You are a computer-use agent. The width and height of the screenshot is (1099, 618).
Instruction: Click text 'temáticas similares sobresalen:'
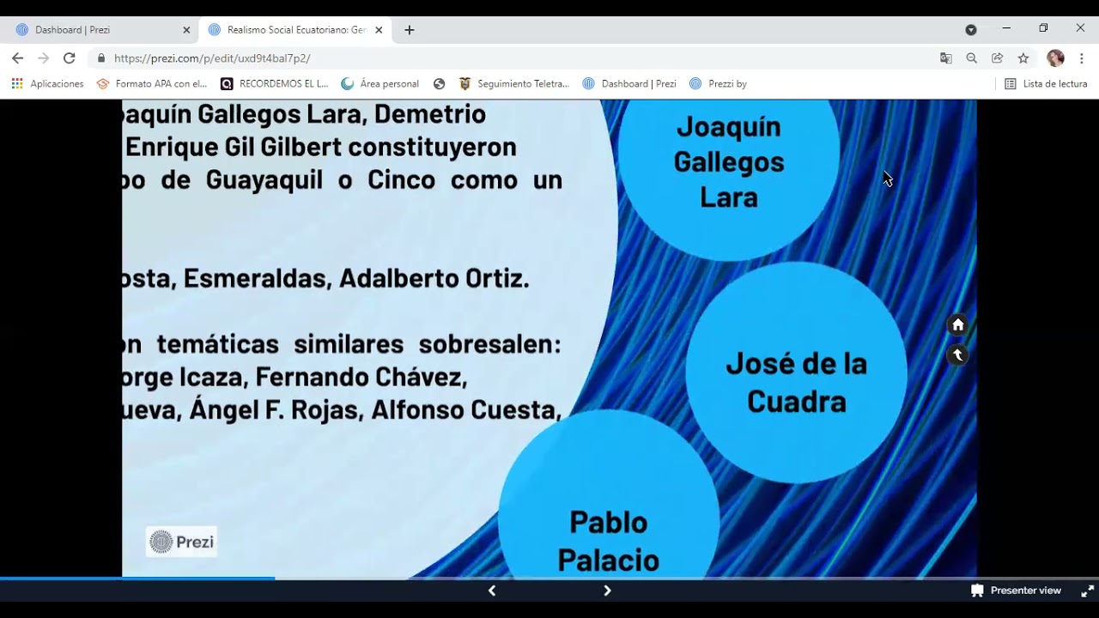tap(359, 344)
